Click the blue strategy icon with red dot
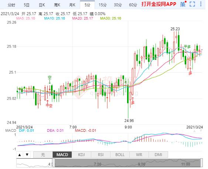 183,4
